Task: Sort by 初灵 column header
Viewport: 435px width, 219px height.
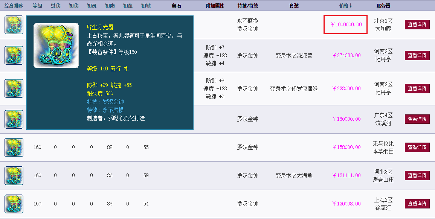Action: tap(92, 6)
